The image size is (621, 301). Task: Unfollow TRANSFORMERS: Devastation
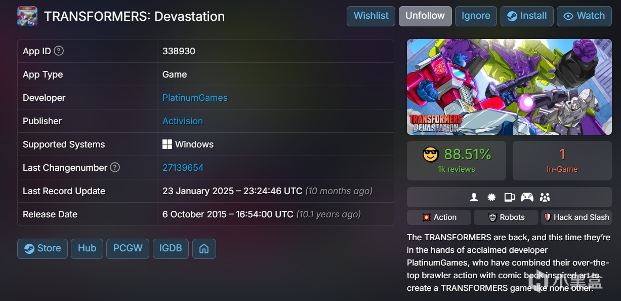(425, 16)
